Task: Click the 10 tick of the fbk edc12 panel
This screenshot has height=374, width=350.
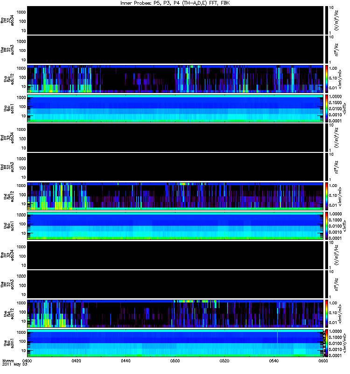Action: [x=24, y=321]
